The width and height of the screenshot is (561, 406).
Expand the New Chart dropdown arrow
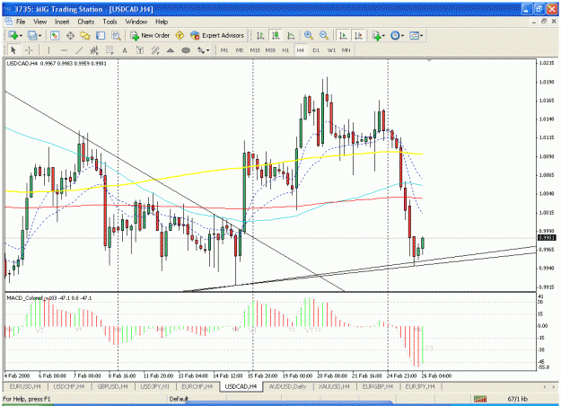click(x=21, y=36)
